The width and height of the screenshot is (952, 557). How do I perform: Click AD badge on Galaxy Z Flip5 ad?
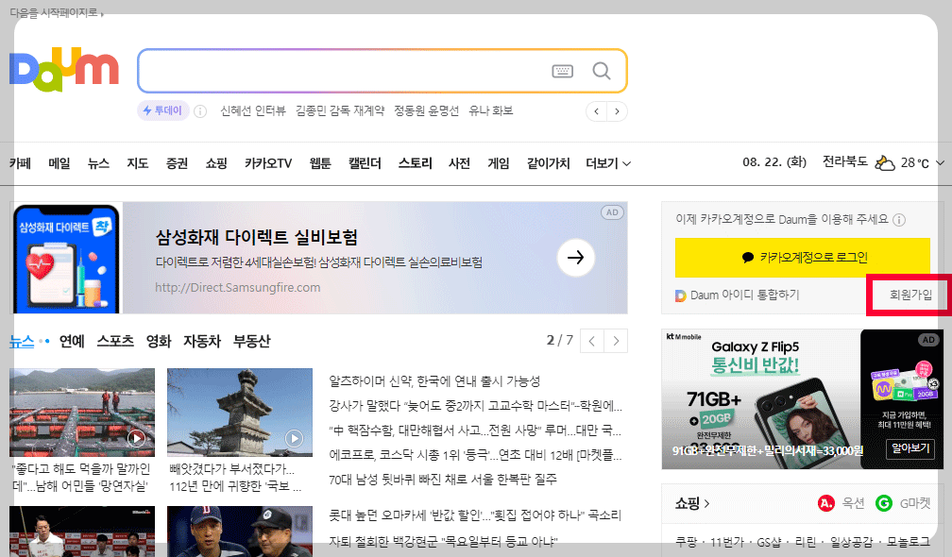point(928,340)
